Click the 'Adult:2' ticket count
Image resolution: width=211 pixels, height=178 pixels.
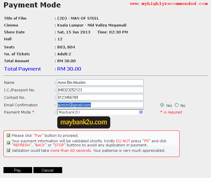64,54
